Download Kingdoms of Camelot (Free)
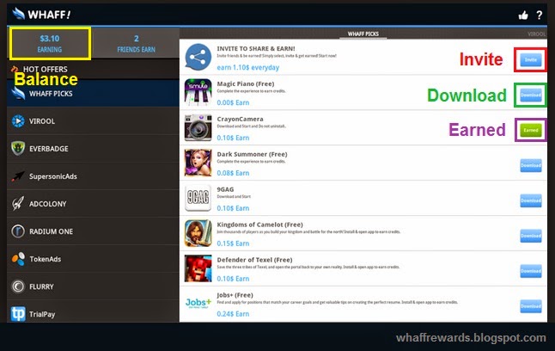The image size is (555, 351). pyautogui.click(x=531, y=236)
